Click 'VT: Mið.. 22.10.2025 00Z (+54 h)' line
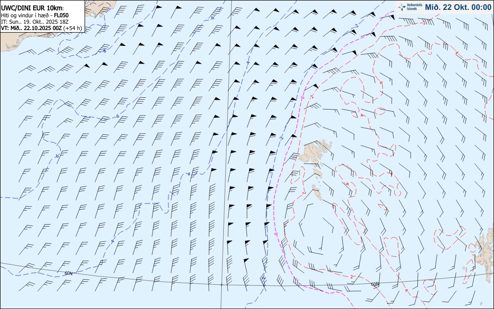This screenshot has height=309, width=494. tap(41, 28)
